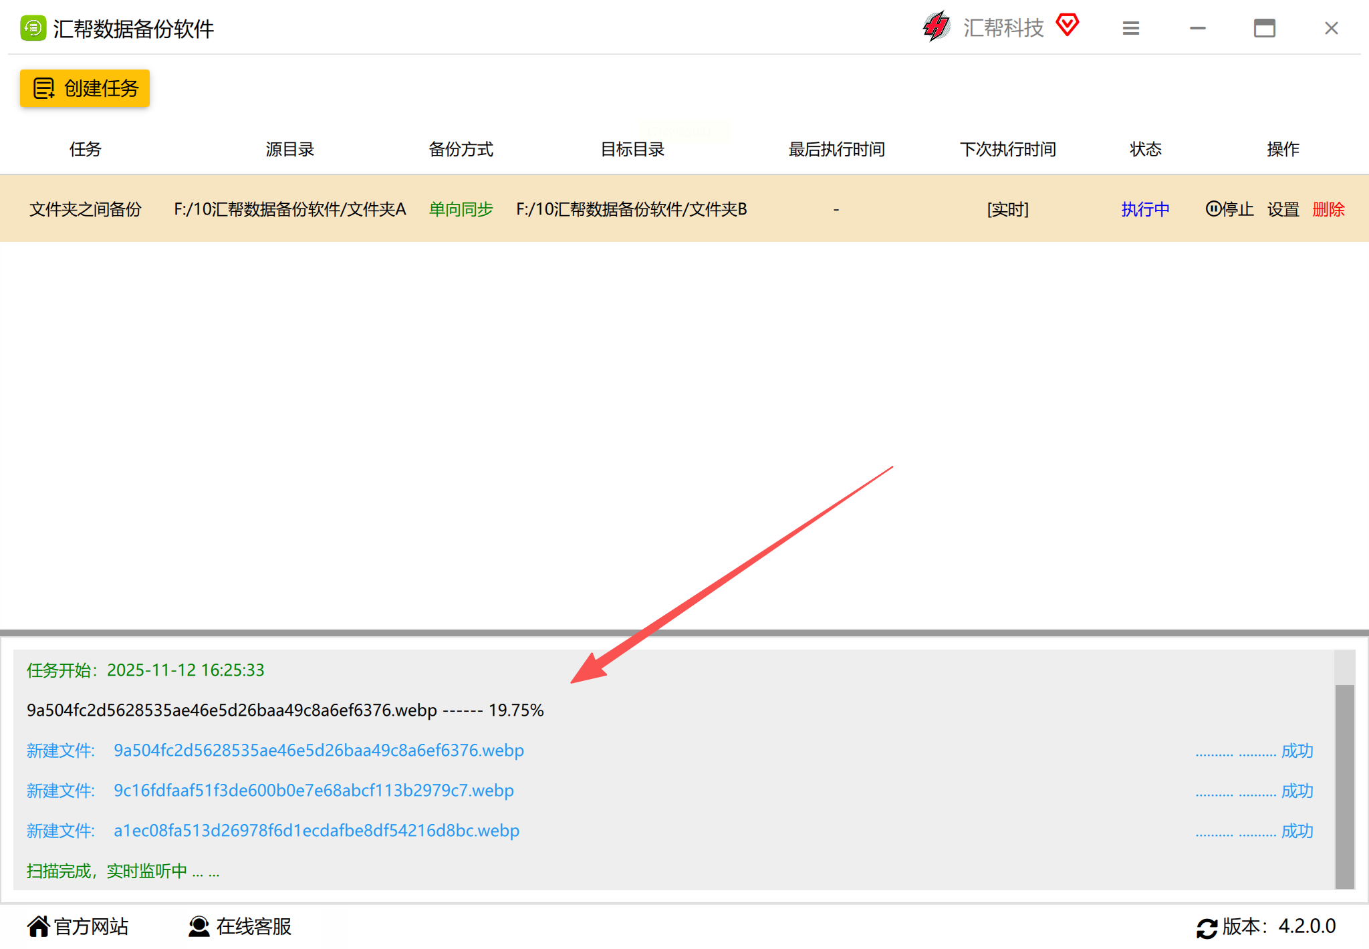This screenshot has width=1369, height=949.
Task: Open 在线客服 support icon
Action: coord(199,926)
